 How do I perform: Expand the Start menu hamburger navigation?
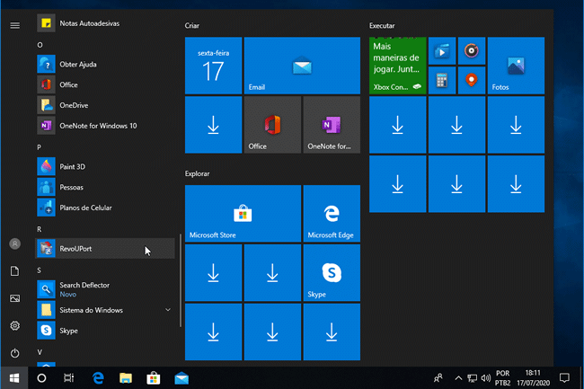pyautogui.click(x=14, y=25)
